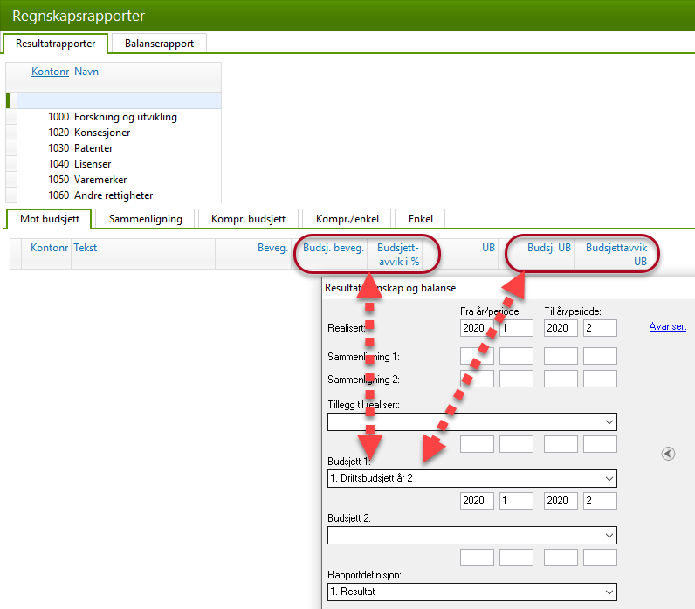Open the Kompr. budsjett tab

(x=248, y=219)
